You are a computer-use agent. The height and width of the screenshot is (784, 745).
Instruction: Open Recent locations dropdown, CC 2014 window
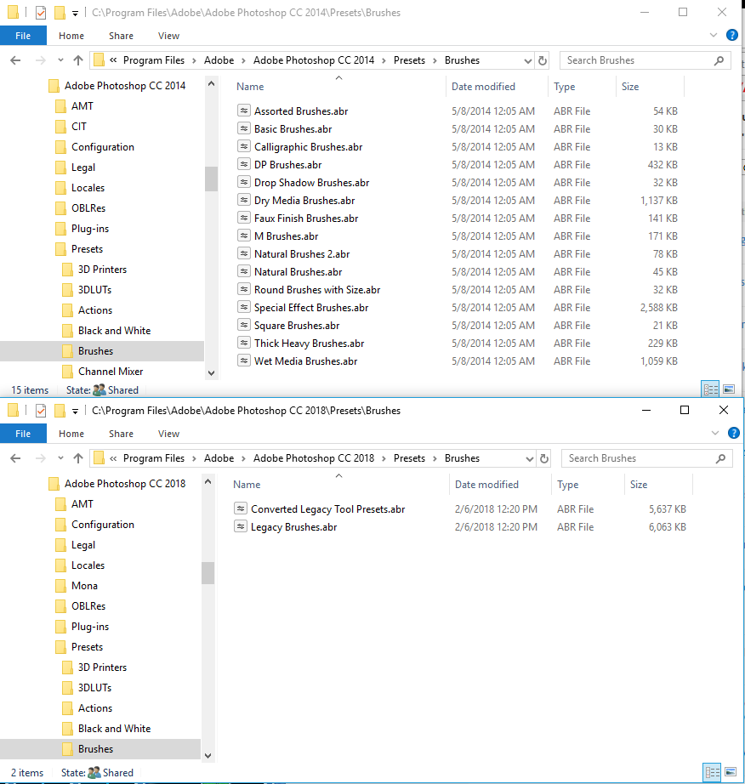coord(60,60)
